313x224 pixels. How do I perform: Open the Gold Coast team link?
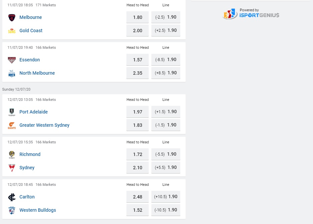pyautogui.click(x=31, y=31)
